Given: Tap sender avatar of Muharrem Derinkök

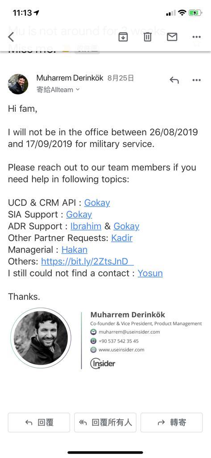Looking at the screenshot, I should [x=18, y=84].
